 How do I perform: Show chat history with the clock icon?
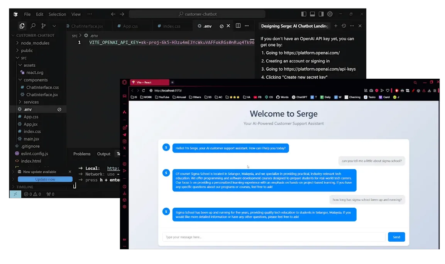click(343, 26)
